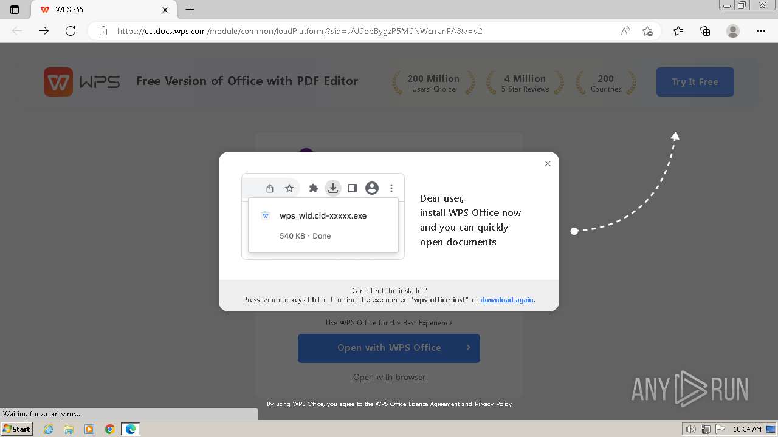
Task: Select the WPS 365 tab
Action: pyautogui.click(x=103, y=10)
